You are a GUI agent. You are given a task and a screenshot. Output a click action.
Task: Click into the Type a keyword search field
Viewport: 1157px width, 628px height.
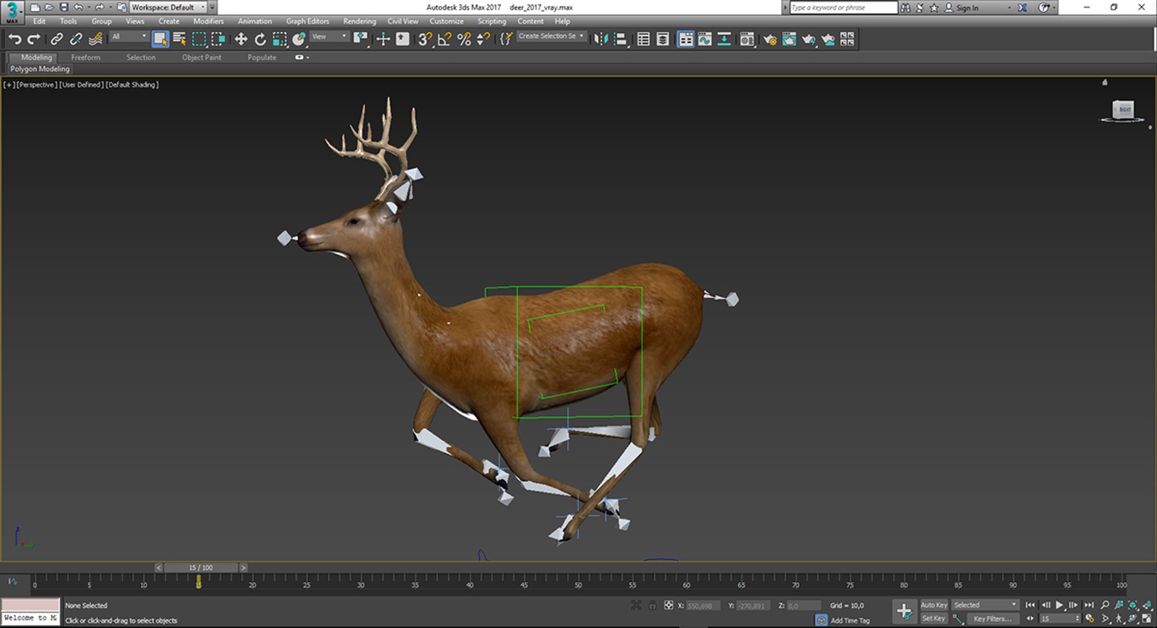844,8
